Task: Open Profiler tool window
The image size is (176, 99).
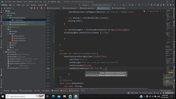Action: (6, 91)
